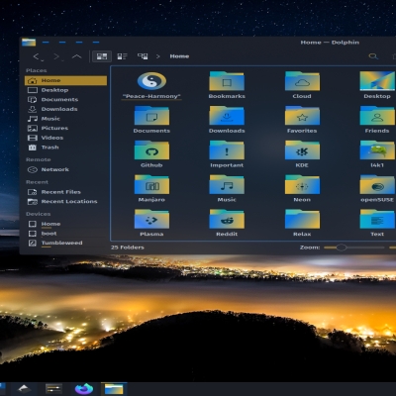Click the Zoom slider handle

pyautogui.click(x=342, y=247)
